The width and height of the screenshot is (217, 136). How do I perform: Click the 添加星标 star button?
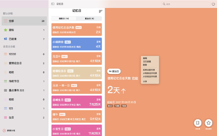209,123
